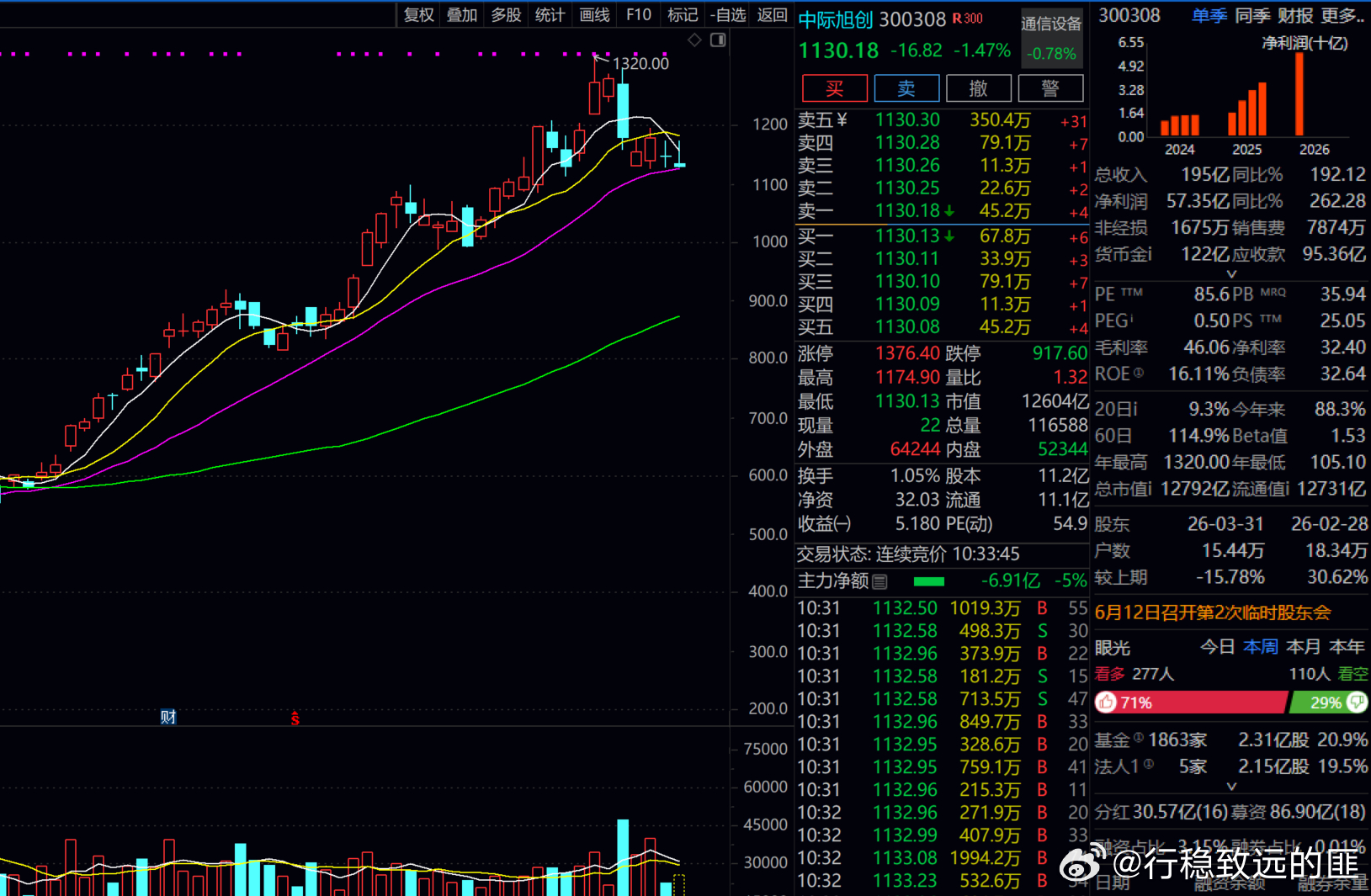Screen dimensions: 1371x896
Task: Click the 买一 price 1130.13
Action: (907, 236)
